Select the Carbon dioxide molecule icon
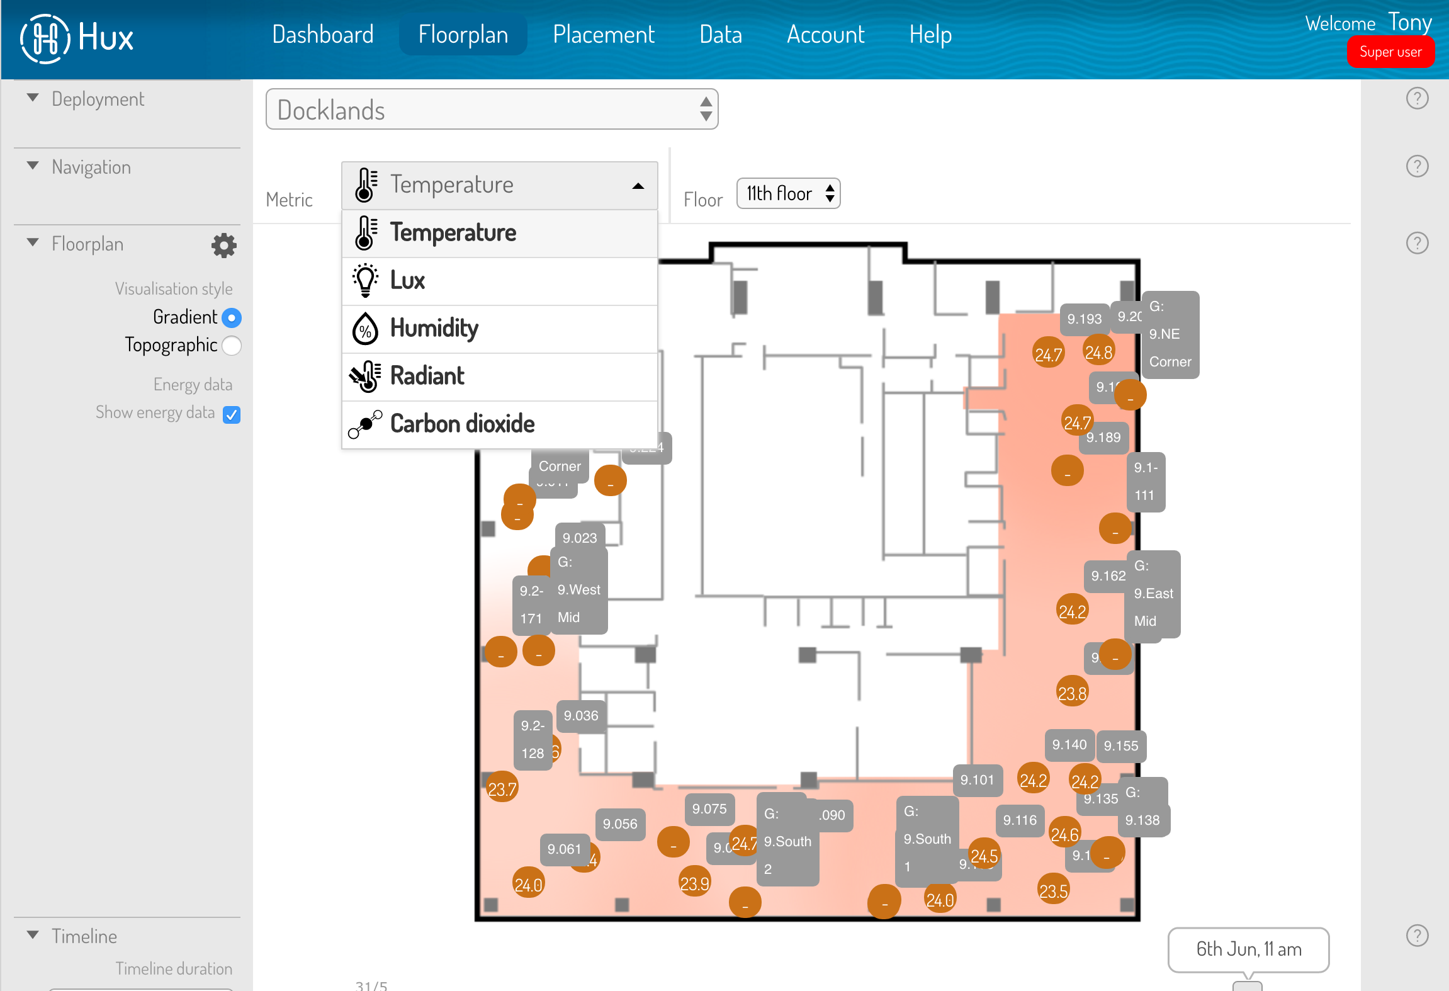Screen dimensions: 1449x991 coord(365,424)
